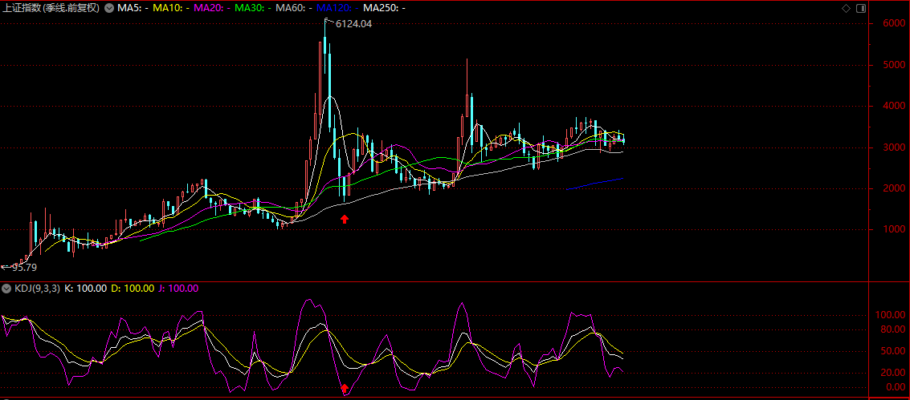Click the 6124.04 peak price label

pos(353,24)
